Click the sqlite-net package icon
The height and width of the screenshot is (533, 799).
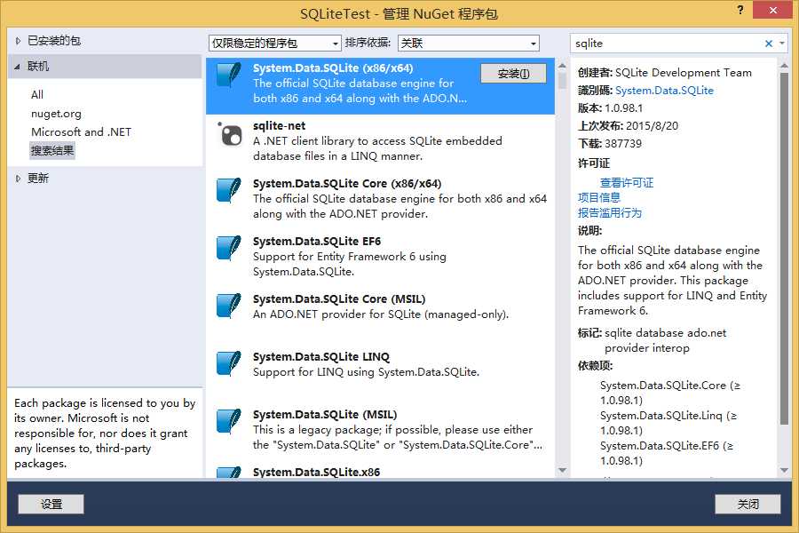tap(229, 133)
